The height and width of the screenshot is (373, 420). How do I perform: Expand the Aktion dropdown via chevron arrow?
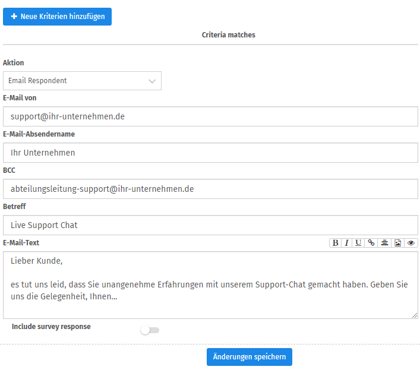pyautogui.click(x=152, y=81)
